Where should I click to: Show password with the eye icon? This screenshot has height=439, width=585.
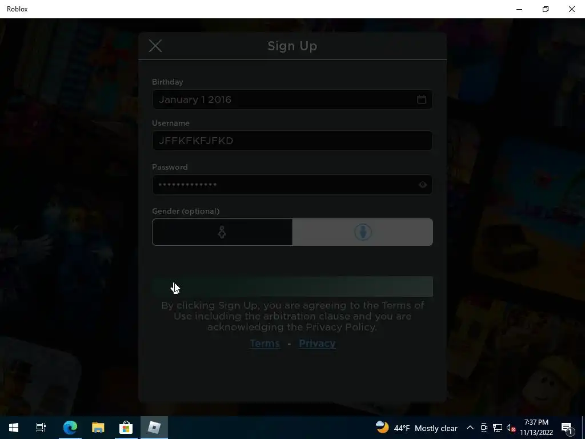pyautogui.click(x=422, y=185)
